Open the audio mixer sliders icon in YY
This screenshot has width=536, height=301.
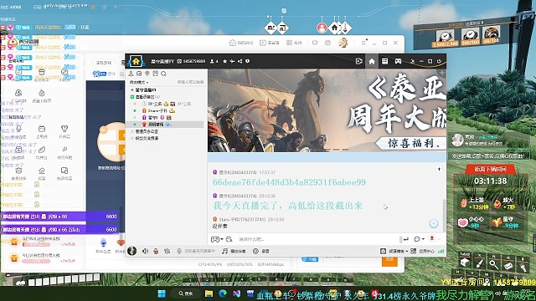[x=167, y=251]
